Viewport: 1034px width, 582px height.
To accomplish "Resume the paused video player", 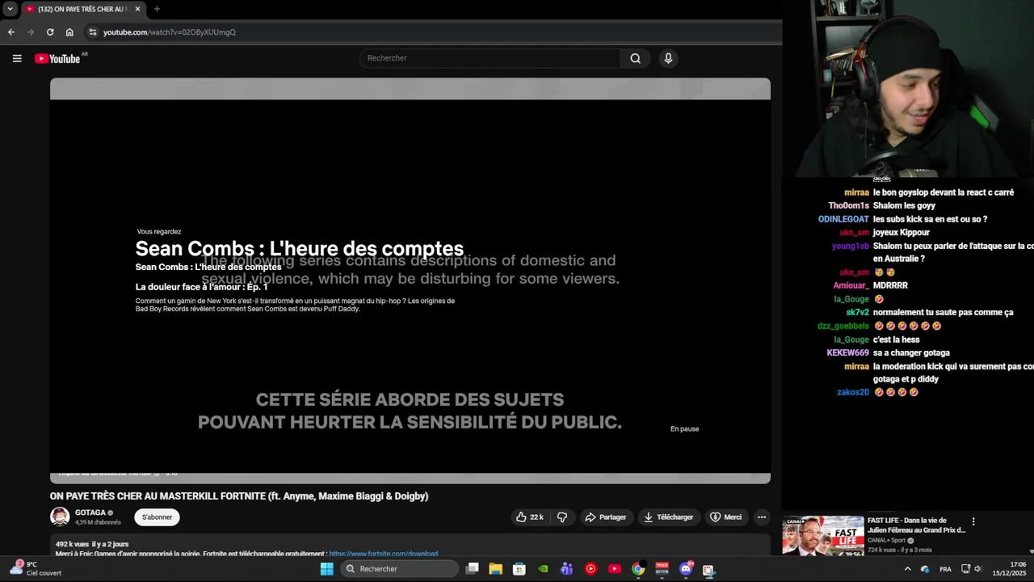I will [x=410, y=280].
